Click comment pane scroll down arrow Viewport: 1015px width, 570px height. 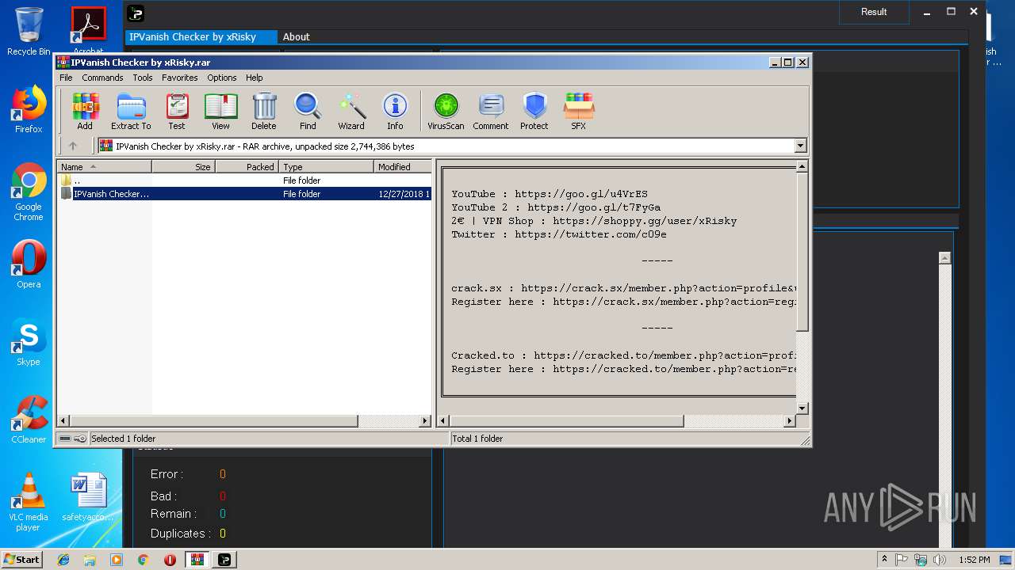pos(802,408)
